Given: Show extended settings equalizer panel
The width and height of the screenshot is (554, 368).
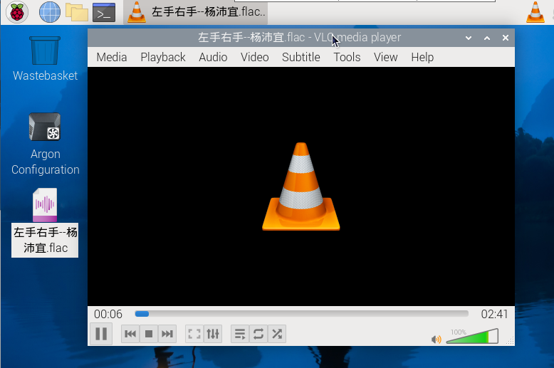Looking at the screenshot, I should (x=213, y=334).
